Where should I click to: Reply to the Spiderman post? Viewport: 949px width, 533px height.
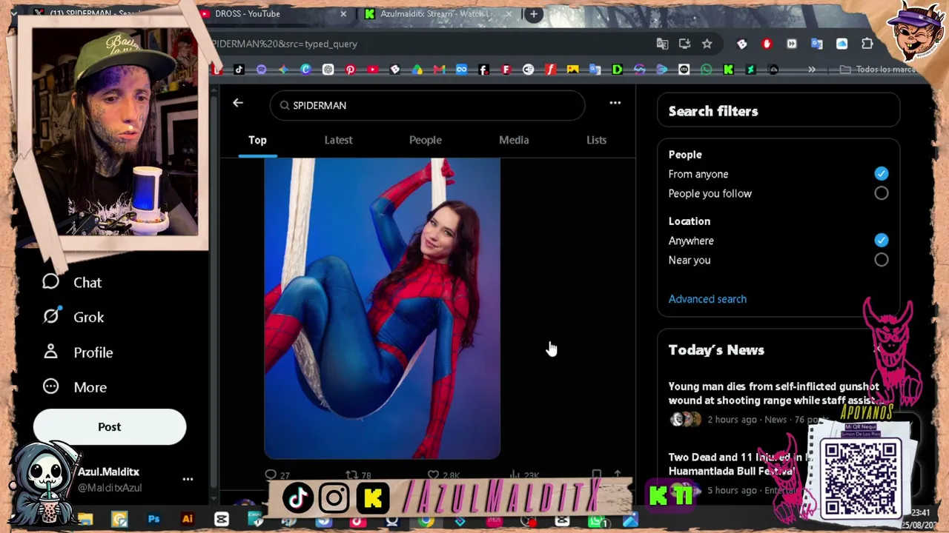[x=277, y=475]
